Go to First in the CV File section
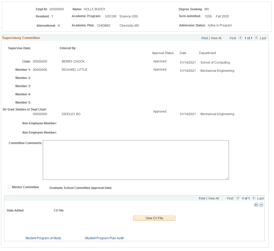Viewport: 274px width, 251px height. point(230,198)
